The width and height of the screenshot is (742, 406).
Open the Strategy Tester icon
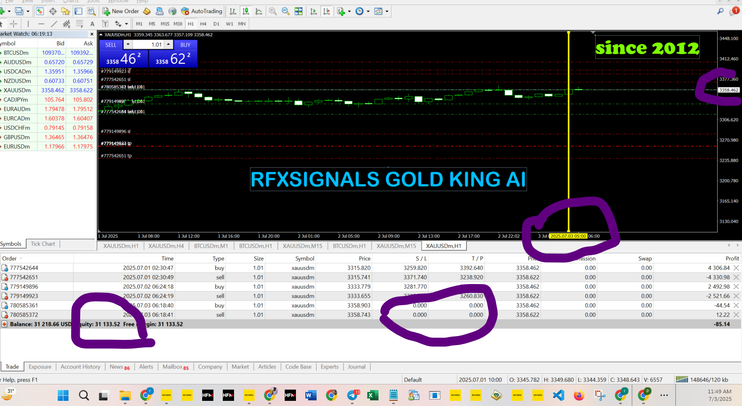(x=91, y=11)
